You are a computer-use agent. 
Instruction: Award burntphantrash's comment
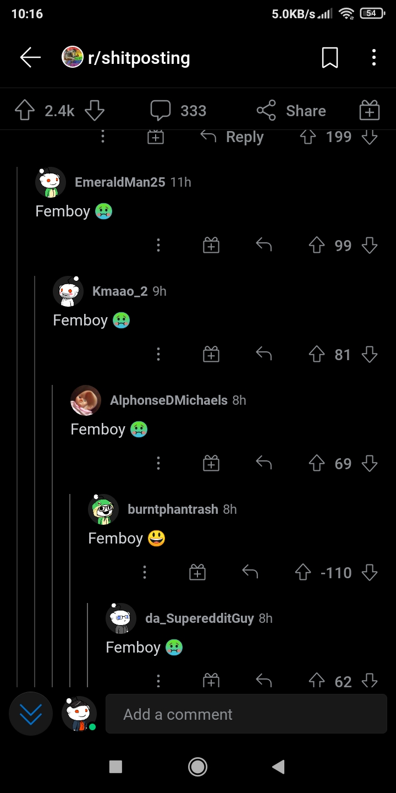tap(197, 573)
